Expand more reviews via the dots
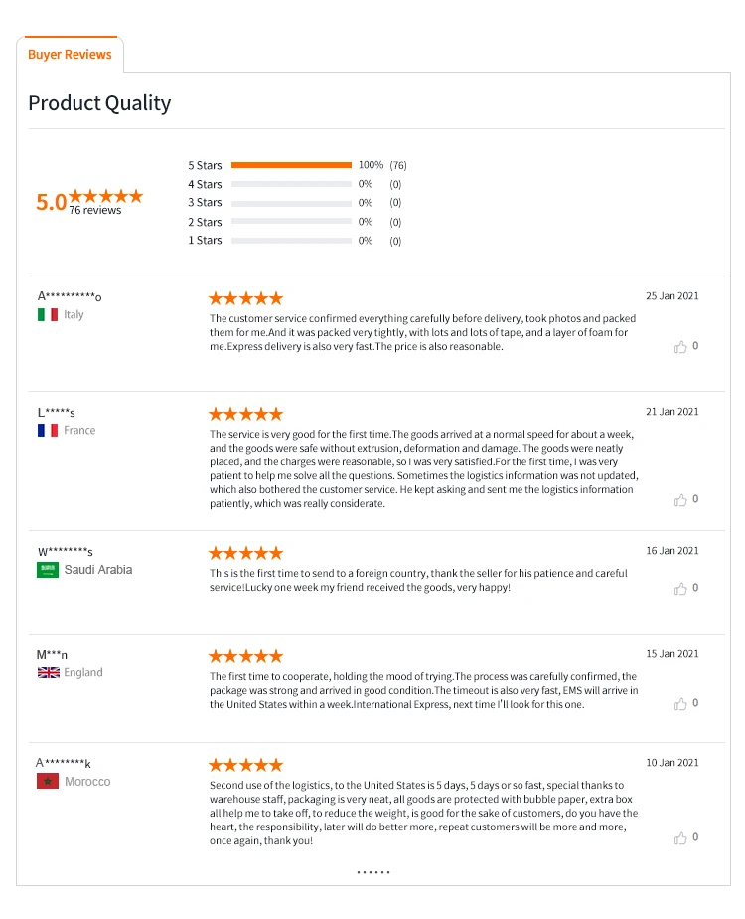Image resolution: width=745 pixels, height=919 pixels. coord(373,872)
